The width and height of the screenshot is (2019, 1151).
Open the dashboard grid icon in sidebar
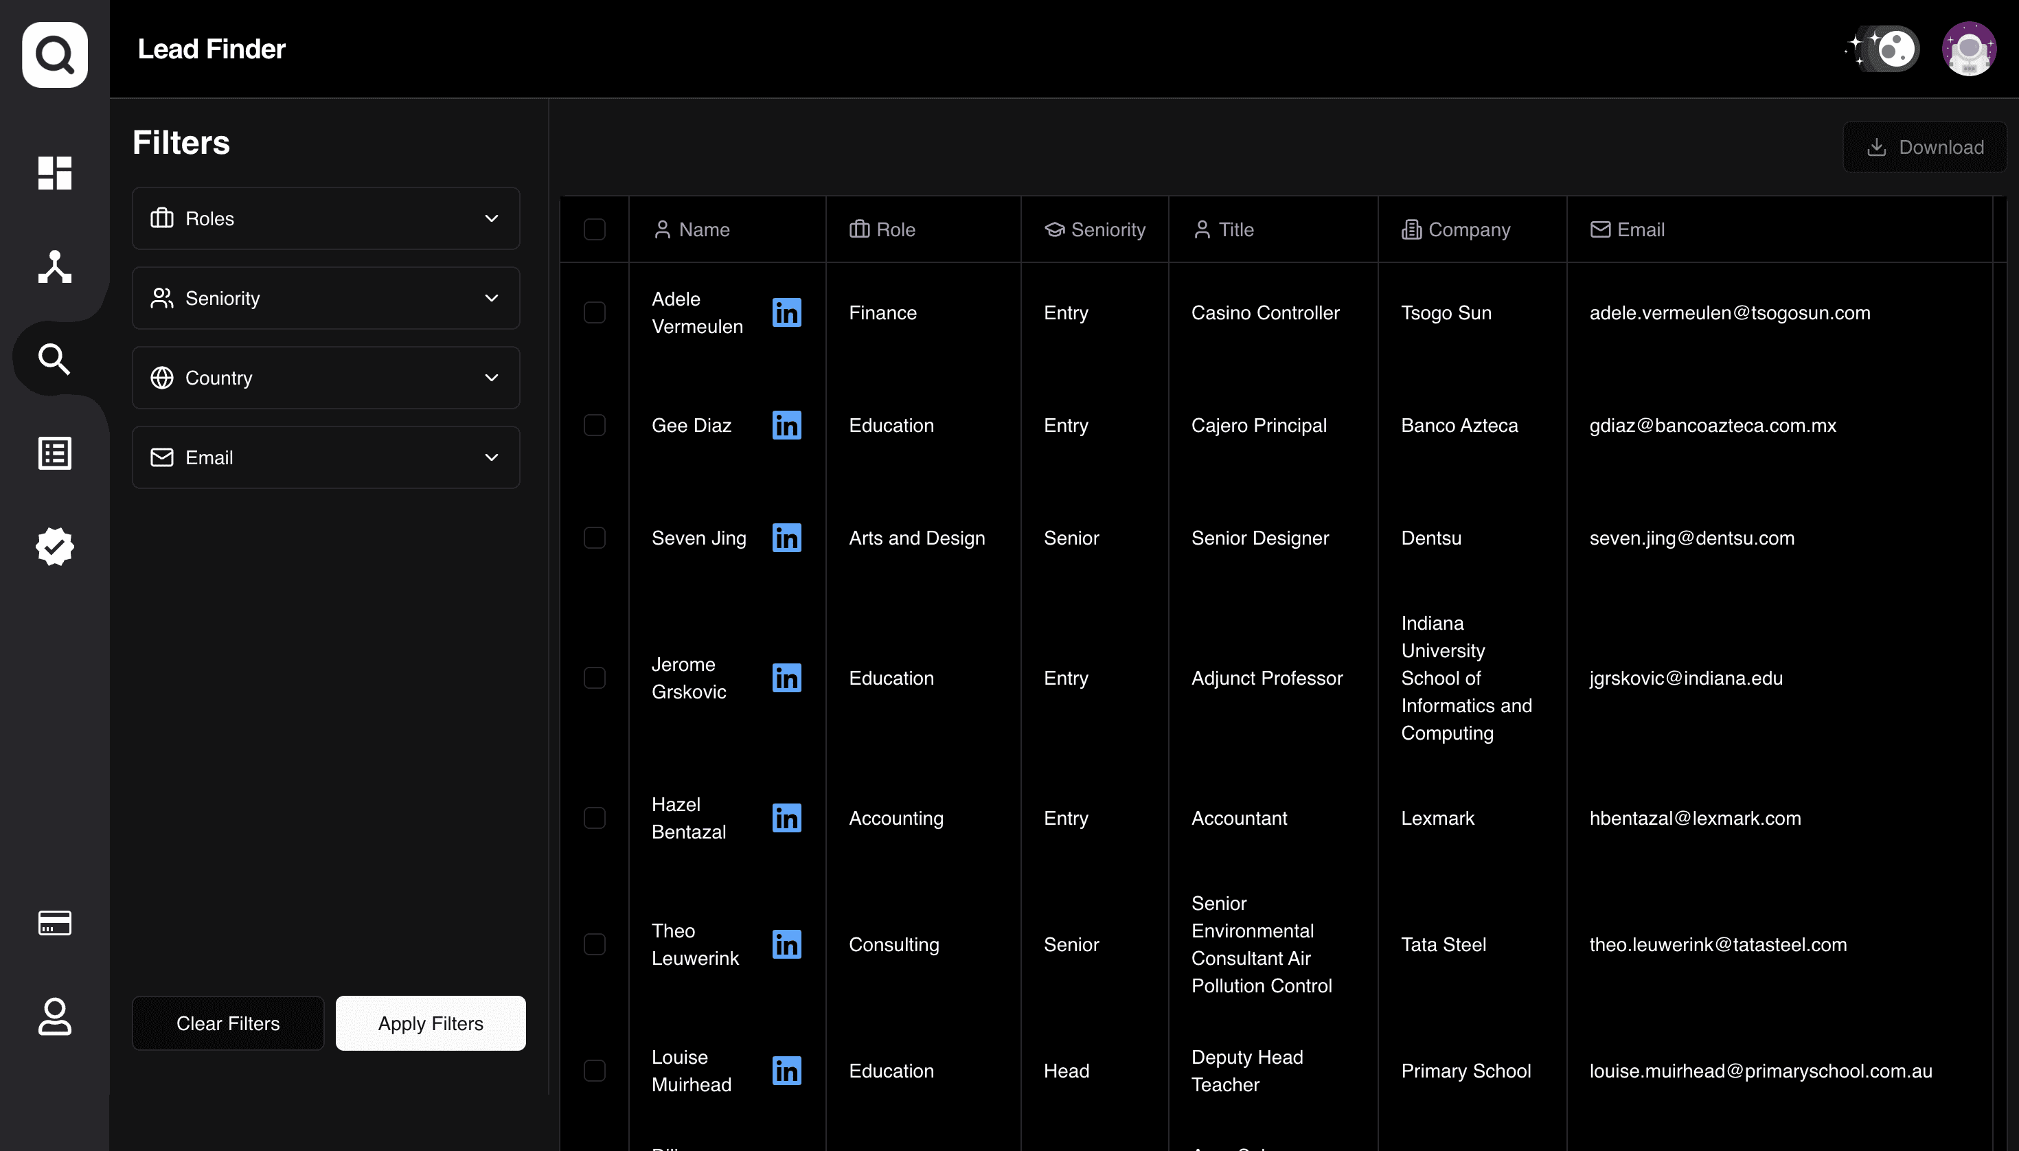[x=54, y=172]
